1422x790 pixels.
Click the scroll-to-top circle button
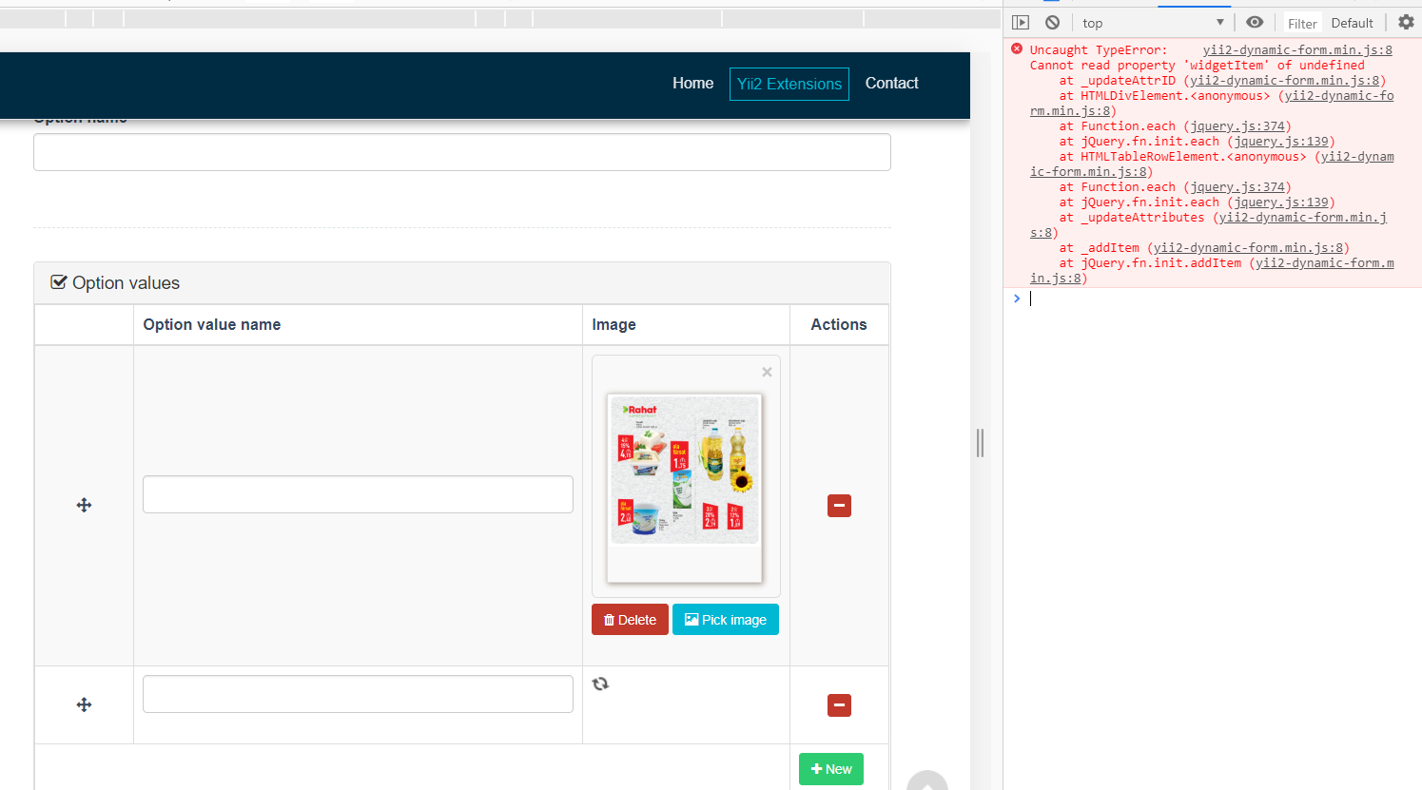click(x=927, y=780)
